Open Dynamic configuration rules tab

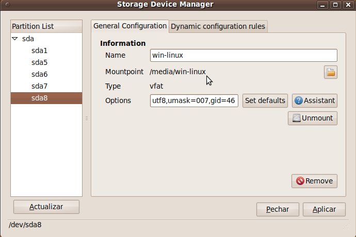(x=218, y=26)
